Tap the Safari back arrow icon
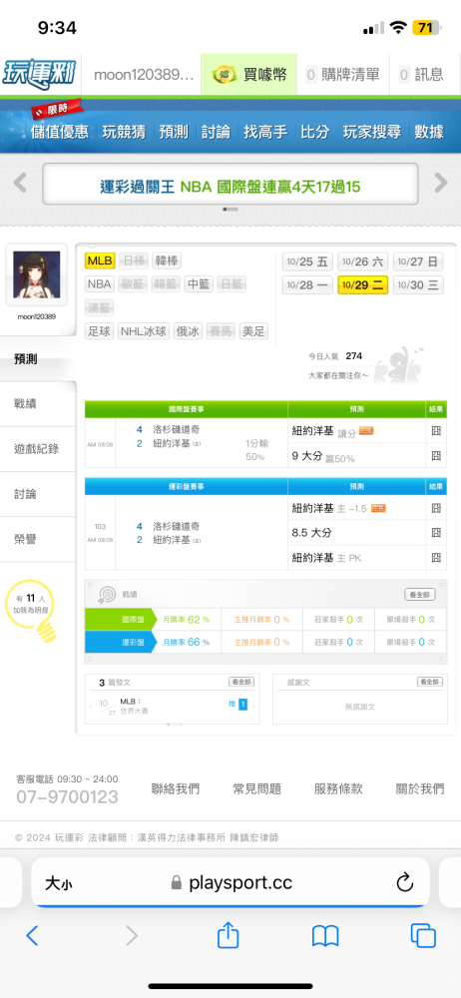Screen dimensions: 461x998 32,935
